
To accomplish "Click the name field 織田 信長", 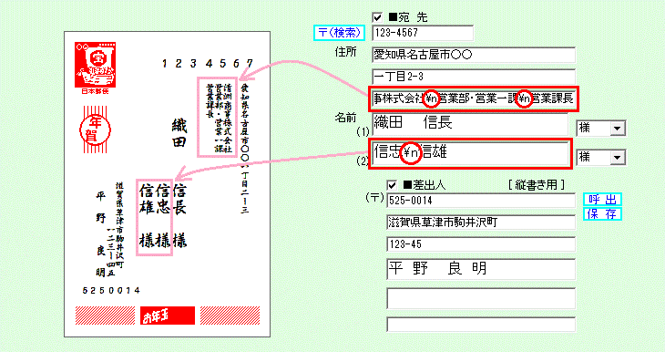I will pos(470,123).
